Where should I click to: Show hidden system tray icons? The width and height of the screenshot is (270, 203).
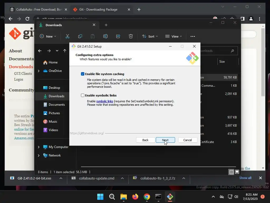213,197
